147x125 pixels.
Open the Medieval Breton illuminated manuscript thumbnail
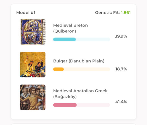point(33,32)
